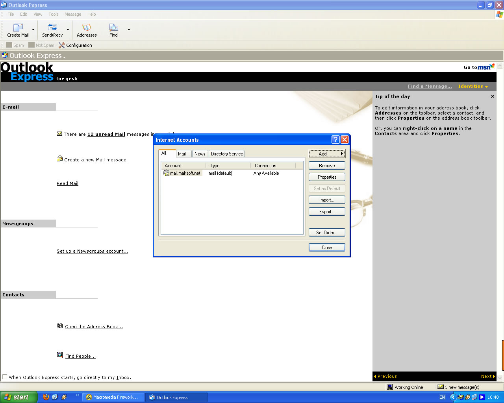Viewport: 504px width, 403px height.
Task: Close the Tip of the day pane
Action: pyautogui.click(x=493, y=96)
